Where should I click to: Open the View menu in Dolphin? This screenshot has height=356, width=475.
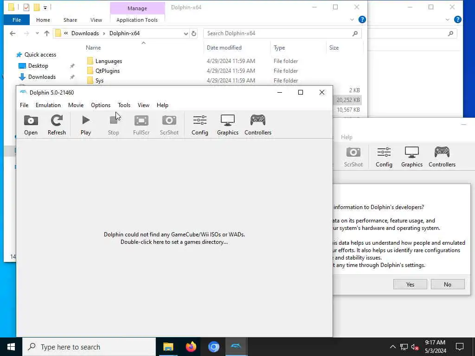(143, 105)
